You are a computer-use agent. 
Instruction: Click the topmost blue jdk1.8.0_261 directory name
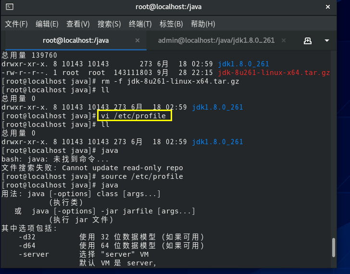[x=243, y=64]
